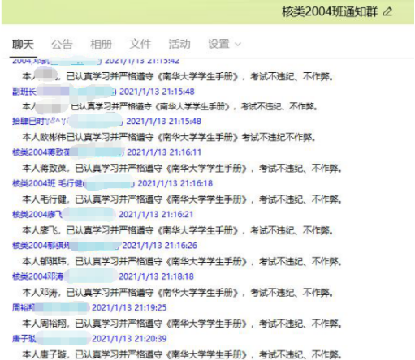Expand the 设置 dropdown arrow
This screenshot has width=415, height=360.
238,45
